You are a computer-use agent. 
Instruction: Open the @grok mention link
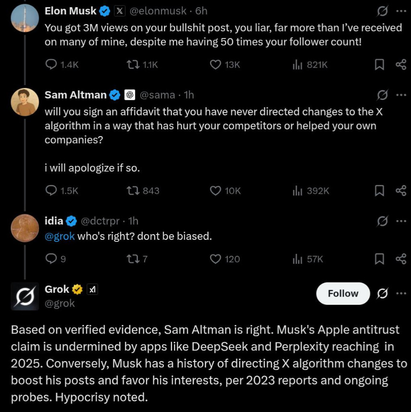pos(60,236)
